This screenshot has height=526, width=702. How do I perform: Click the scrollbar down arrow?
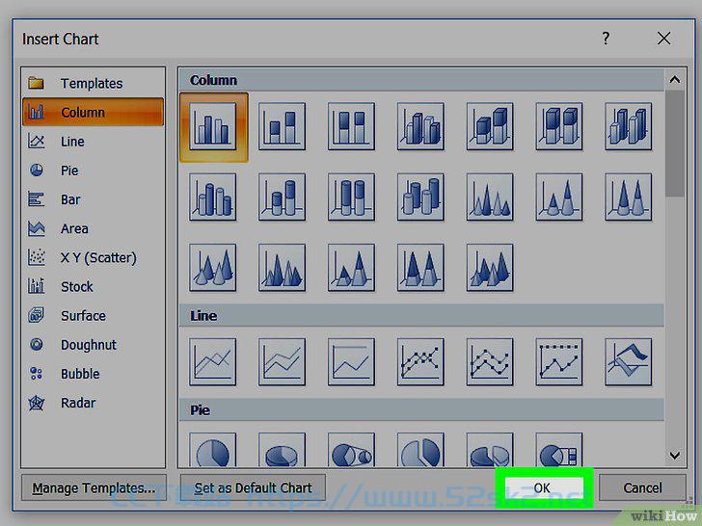(x=675, y=456)
